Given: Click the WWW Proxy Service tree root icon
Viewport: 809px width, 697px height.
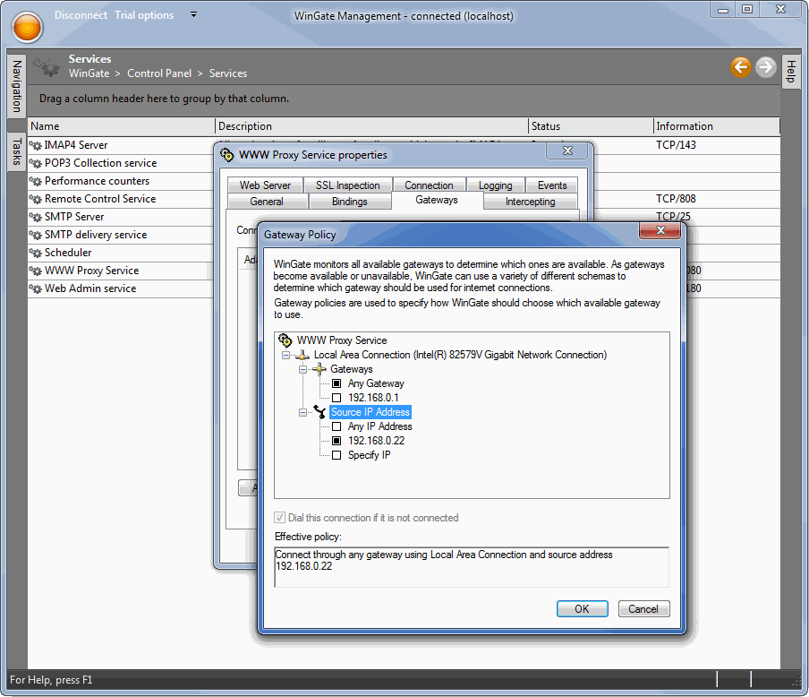Looking at the screenshot, I should pyautogui.click(x=285, y=340).
